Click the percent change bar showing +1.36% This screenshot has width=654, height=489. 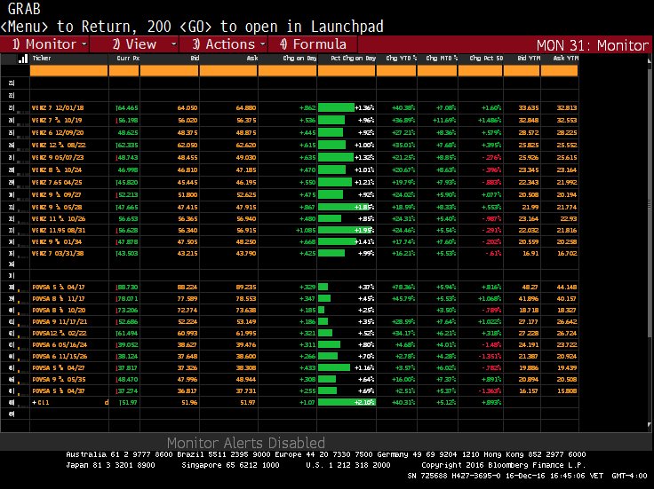point(336,108)
